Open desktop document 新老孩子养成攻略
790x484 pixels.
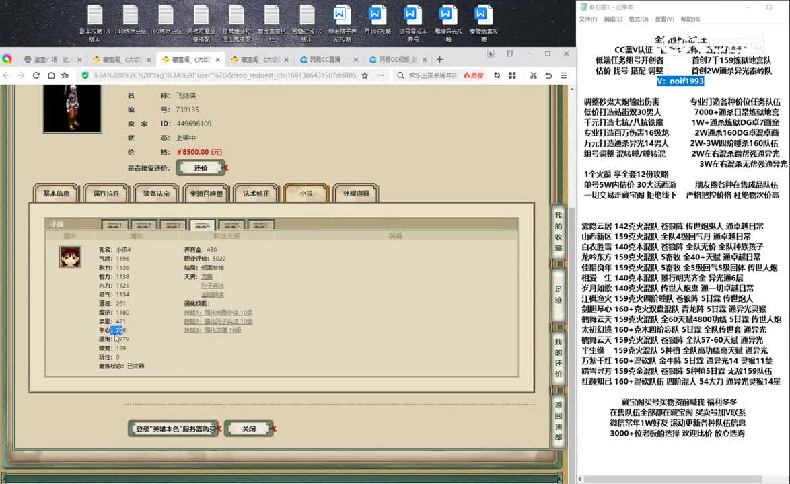point(342,23)
